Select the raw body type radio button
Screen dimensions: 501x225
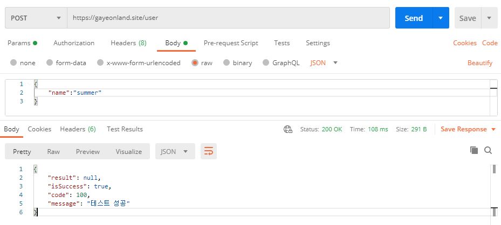pyautogui.click(x=195, y=63)
